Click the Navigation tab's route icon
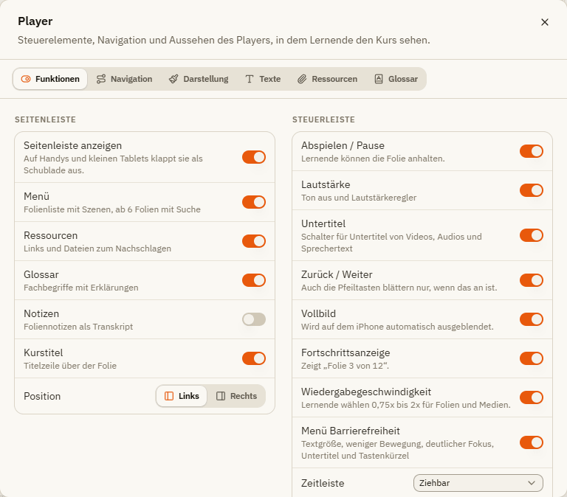Viewport: 567px width, 497px height. [101, 79]
